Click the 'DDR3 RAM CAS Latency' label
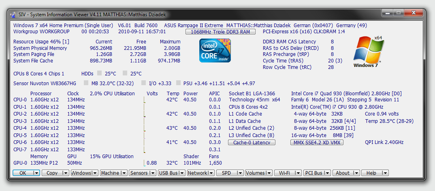The image size is (435, 191). [x=289, y=42]
